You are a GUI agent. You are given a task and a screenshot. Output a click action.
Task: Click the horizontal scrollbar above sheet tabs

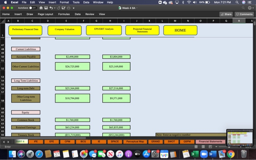tap(43, 138)
